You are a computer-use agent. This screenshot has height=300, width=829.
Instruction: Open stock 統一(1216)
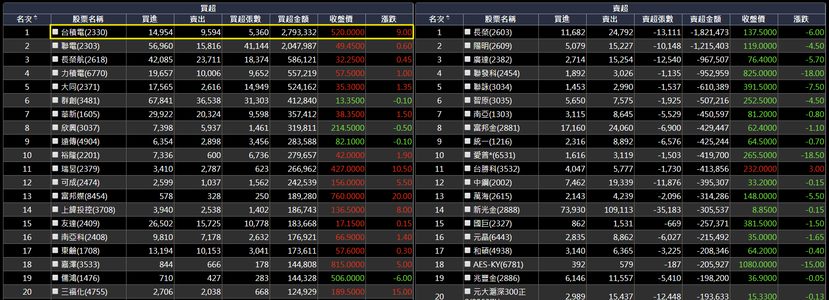pyautogui.click(x=492, y=141)
